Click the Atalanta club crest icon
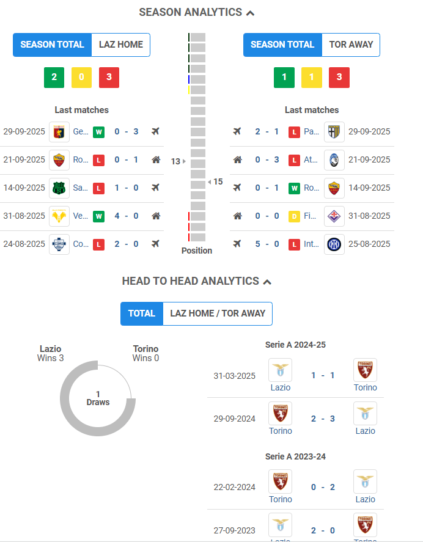The image size is (423, 542). tap(334, 159)
